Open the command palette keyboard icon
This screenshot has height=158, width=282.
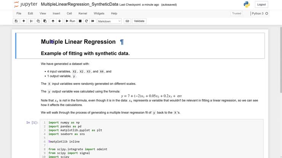point(127,21)
